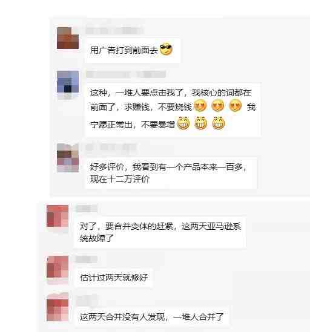Open avatar beside 好多评价 message

click(x=68, y=158)
